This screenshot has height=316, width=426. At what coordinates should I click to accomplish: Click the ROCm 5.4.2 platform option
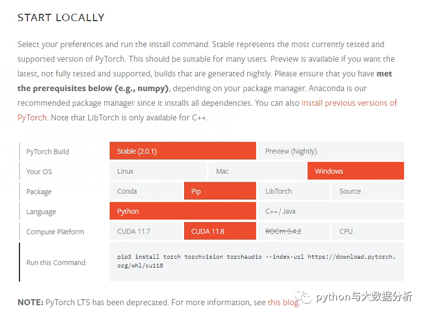point(294,231)
